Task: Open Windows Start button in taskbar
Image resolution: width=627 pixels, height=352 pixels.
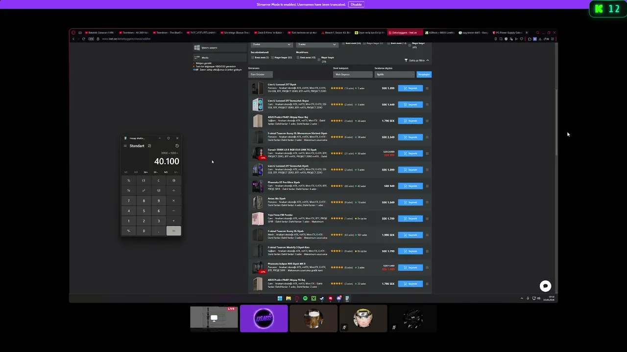Action: (280, 298)
